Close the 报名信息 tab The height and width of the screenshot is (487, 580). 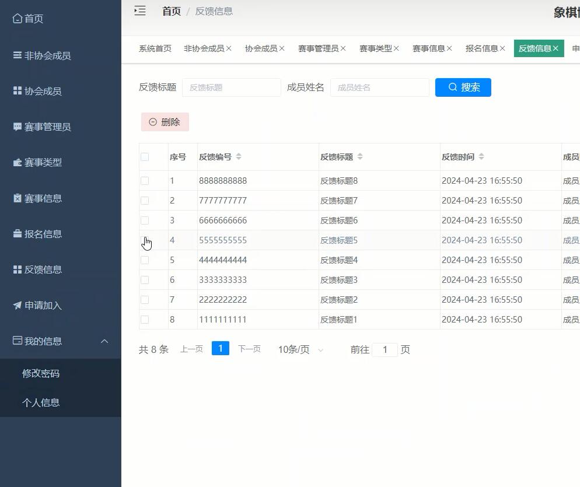click(x=502, y=48)
